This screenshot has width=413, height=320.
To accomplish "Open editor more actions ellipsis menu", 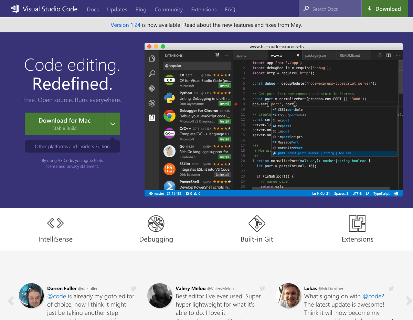I will pyautogui.click(x=398, y=55).
